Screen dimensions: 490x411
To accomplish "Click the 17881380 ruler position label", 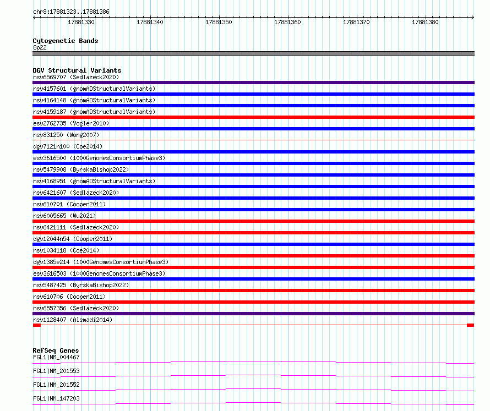I will (x=425, y=22).
